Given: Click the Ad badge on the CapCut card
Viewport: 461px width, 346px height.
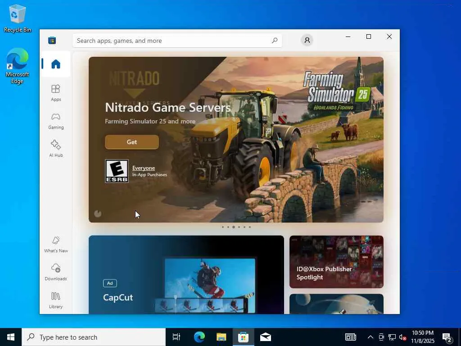Looking at the screenshot, I should click(x=110, y=283).
